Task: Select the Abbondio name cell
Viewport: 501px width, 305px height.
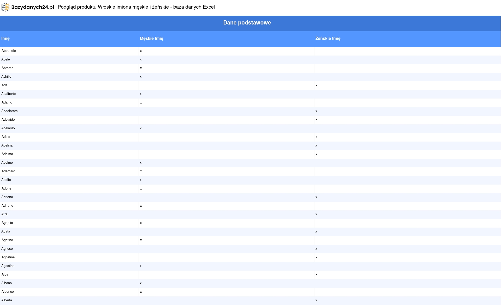Action: [x=9, y=51]
